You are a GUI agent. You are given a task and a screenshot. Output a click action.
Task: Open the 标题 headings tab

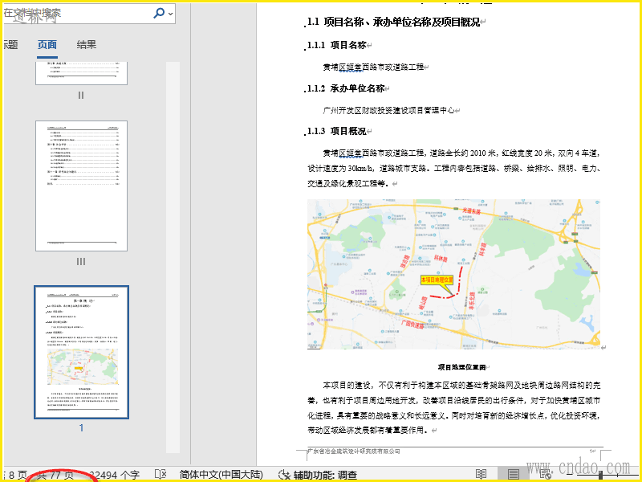[x=10, y=45]
